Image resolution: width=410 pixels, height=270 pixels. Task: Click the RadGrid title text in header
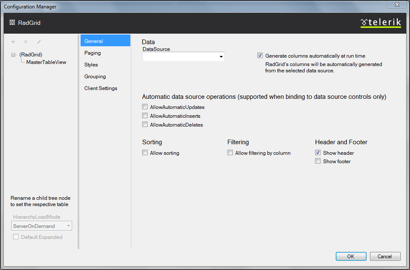pyautogui.click(x=29, y=23)
